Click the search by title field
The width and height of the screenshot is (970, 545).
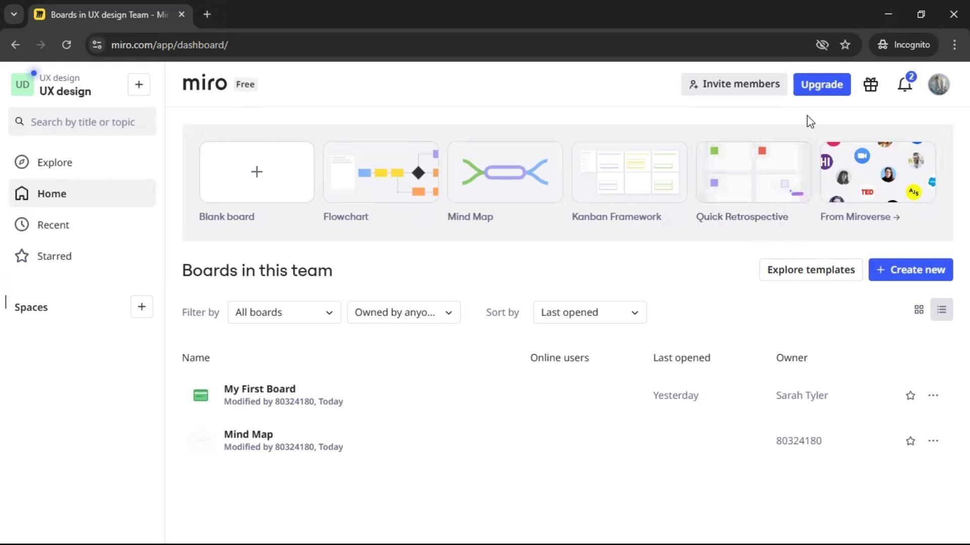[x=83, y=122]
